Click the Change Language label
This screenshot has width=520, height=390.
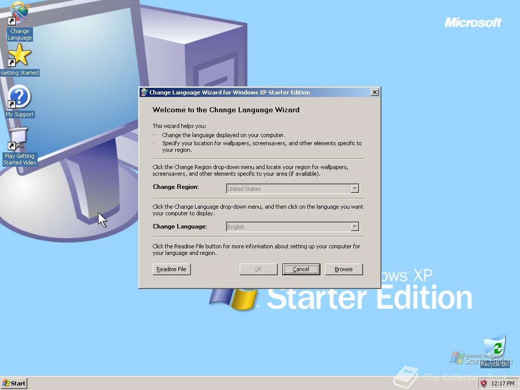pos(180,226)
